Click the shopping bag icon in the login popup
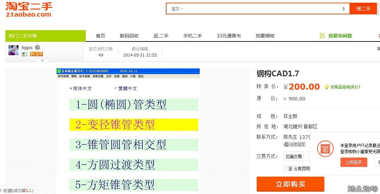The image size is (380, 194). [x=325, y=149]
